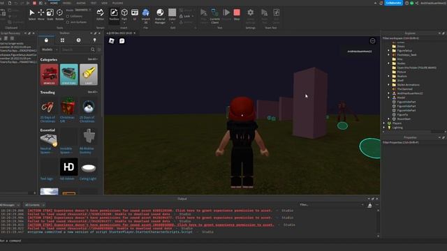
Task: Switch to the TEST ribbon tab
Action: pos(93,3)
